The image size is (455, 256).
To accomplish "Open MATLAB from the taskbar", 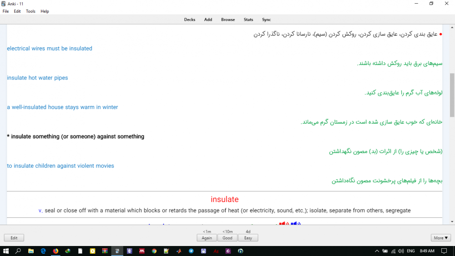I will [x=179, y=251].
